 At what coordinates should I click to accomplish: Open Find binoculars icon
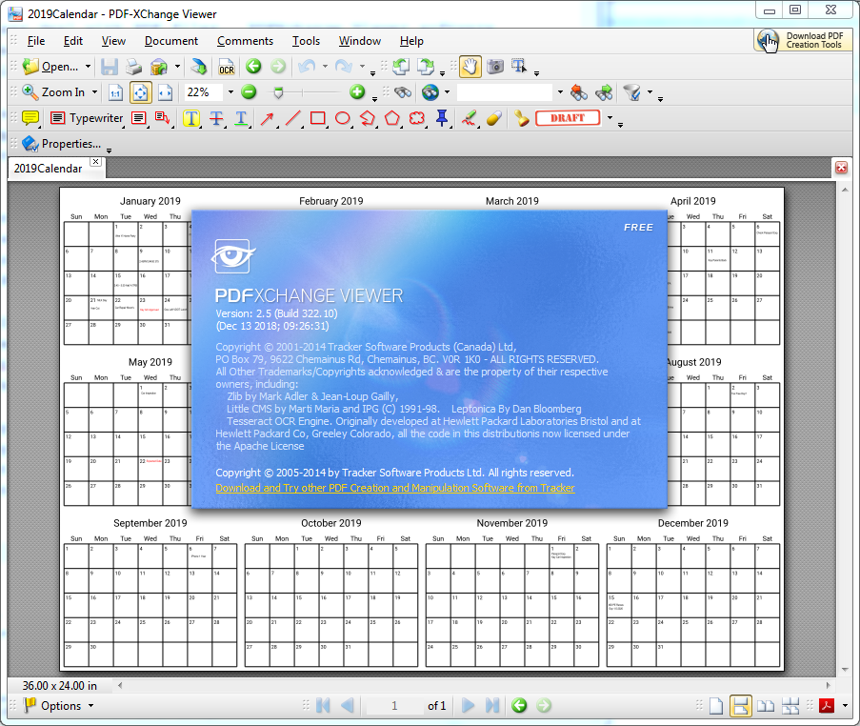(x=402, y=92)
